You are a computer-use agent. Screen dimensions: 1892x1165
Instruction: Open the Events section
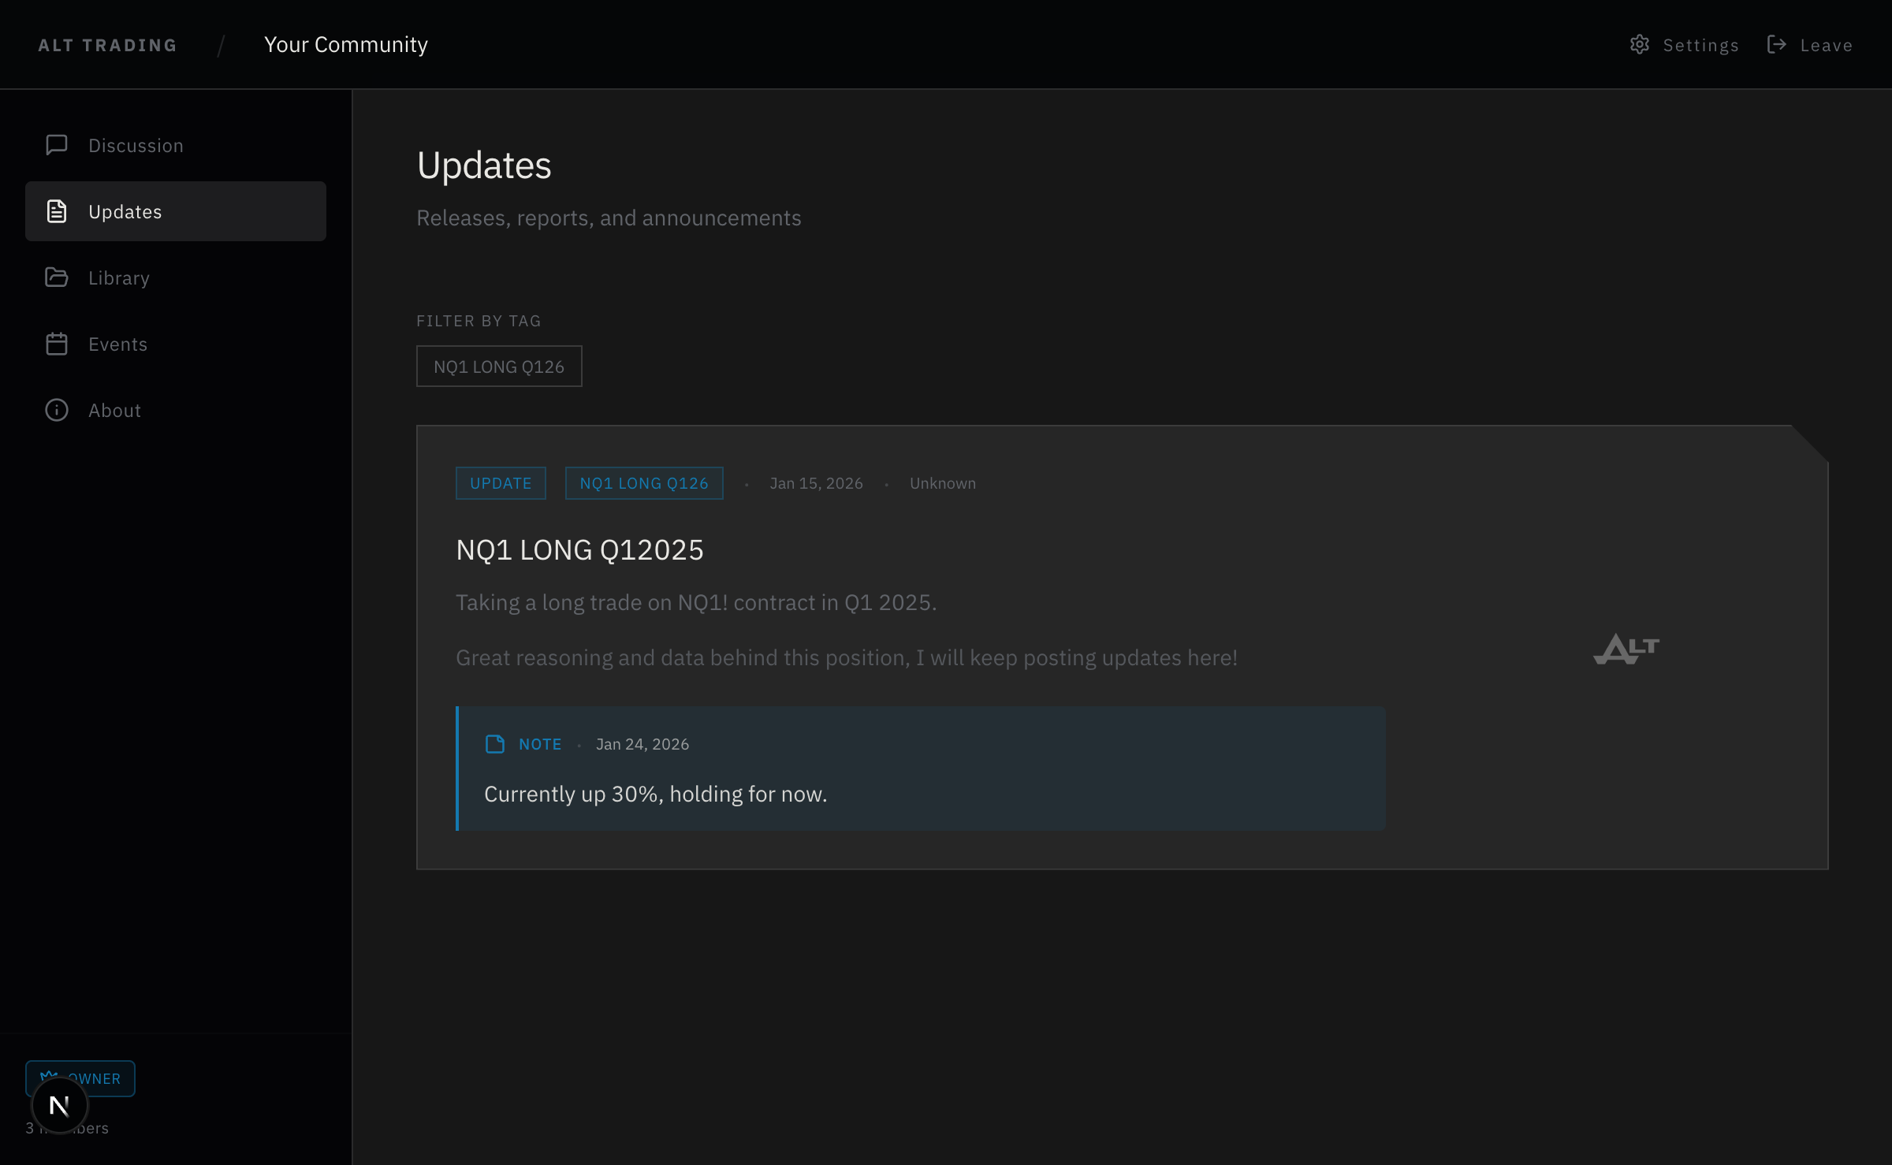118,344
